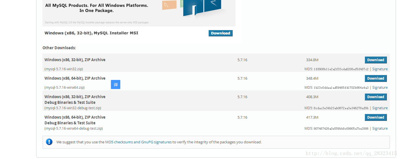Select file name (mysql-5.7.16-win32-debug-test.zip)

(73, 108)
